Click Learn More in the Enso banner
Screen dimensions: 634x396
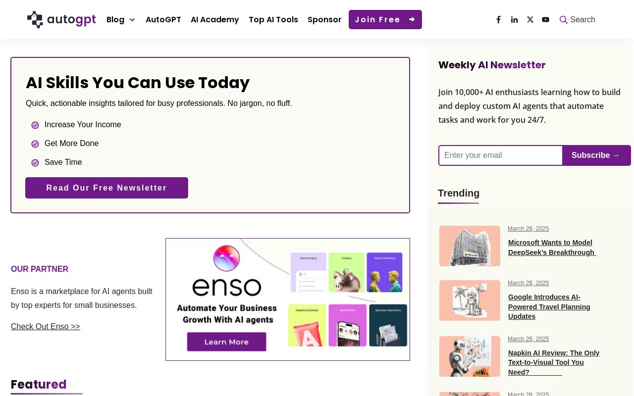click(x=226, y=342)
